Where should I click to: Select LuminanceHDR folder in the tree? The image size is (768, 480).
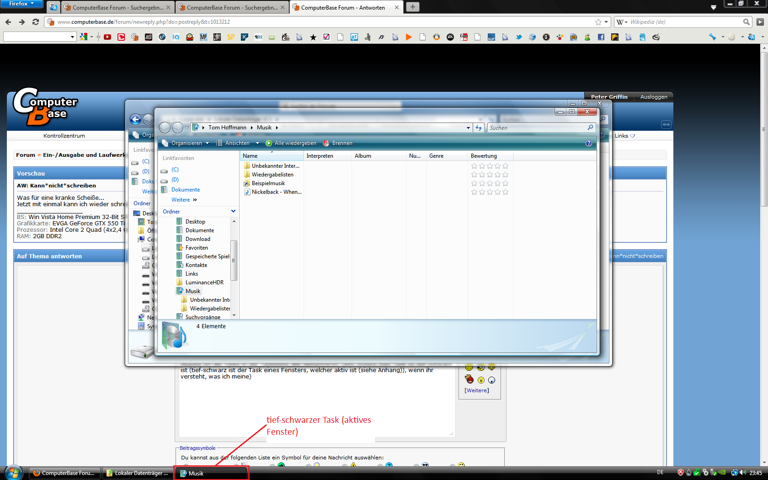(204, 283)
